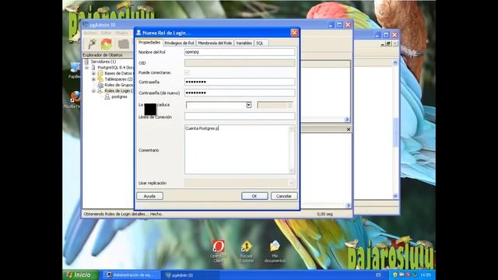
Task: Click the pgAdmin properties pane right scroll arrow
Action: click(346, 119)
